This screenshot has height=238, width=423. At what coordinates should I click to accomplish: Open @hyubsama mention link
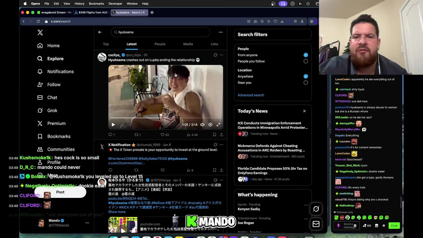[x=177, y=159]
